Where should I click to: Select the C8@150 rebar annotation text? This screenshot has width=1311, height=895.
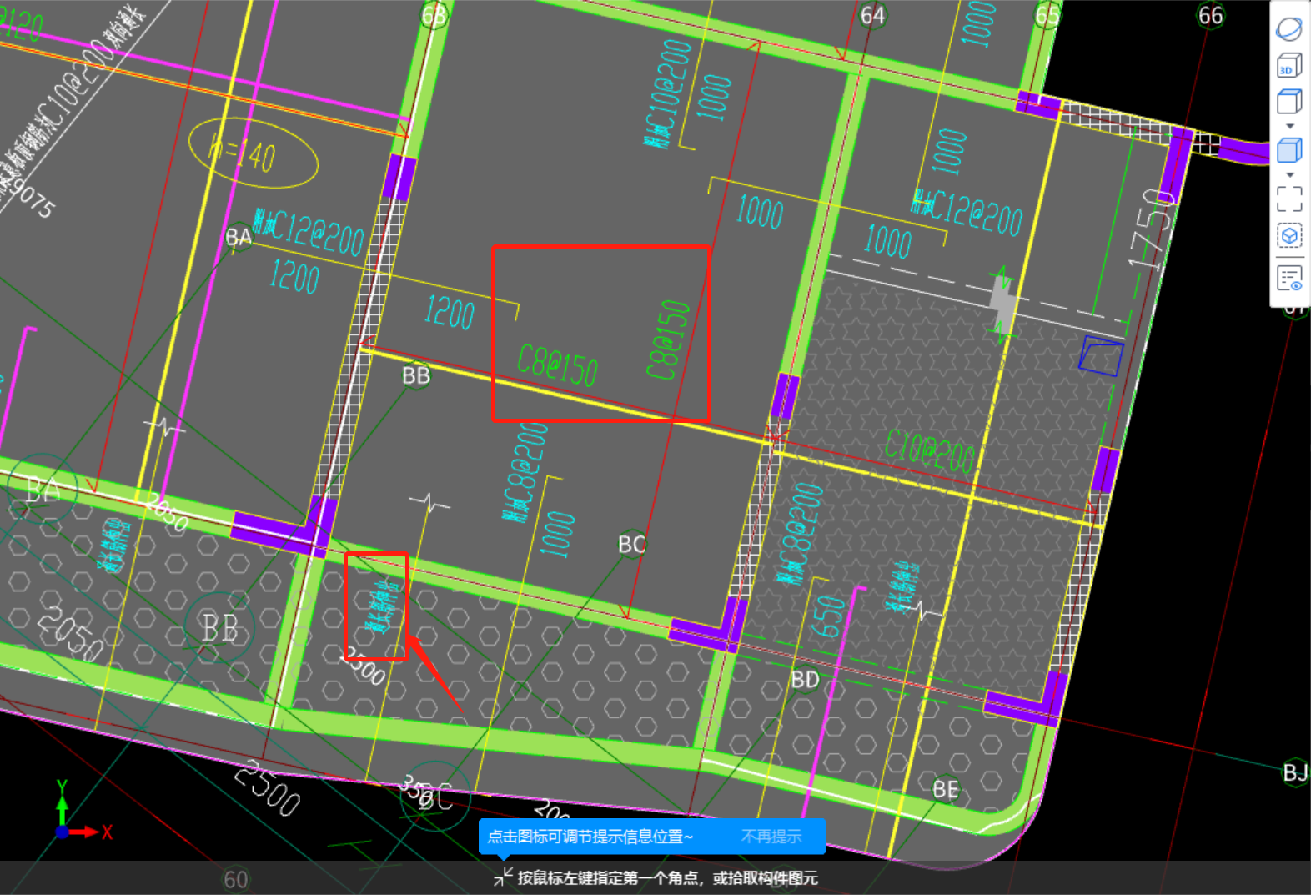coord(557,365)
